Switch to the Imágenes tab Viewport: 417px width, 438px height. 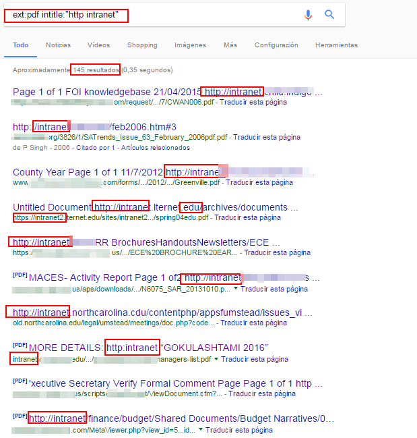(x=190, y=45)
